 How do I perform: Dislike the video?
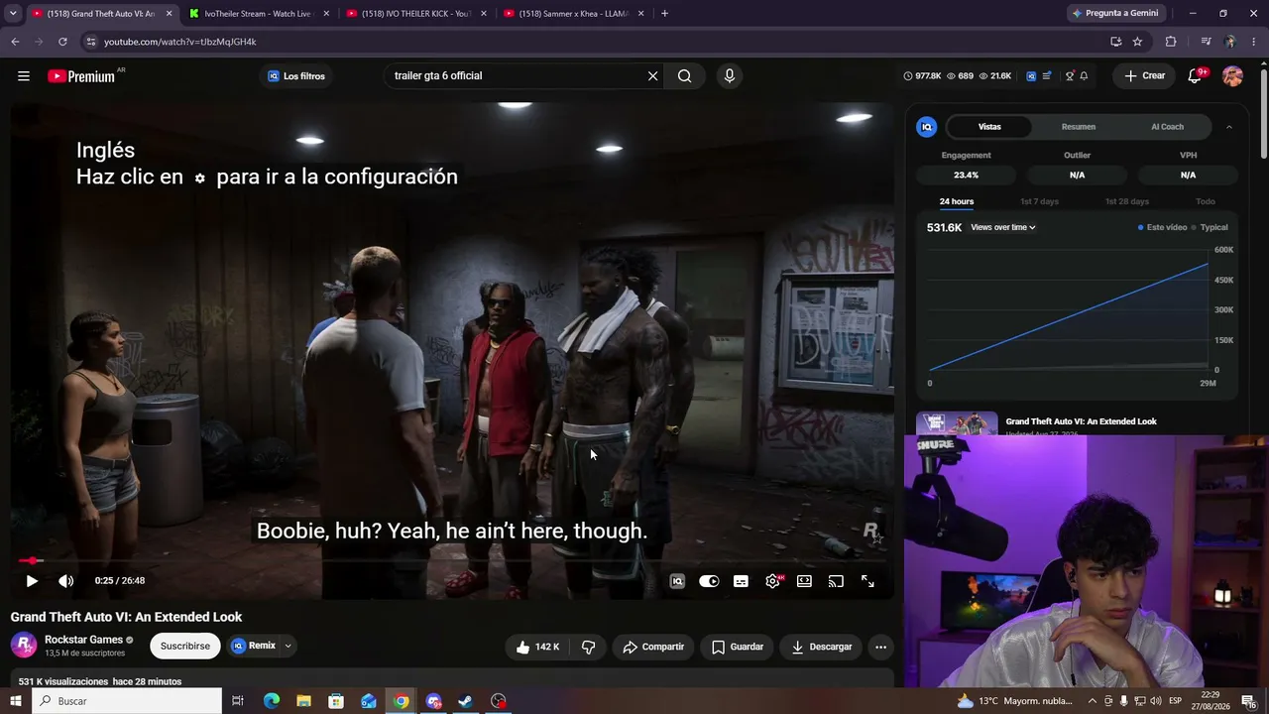pos(588,647)
